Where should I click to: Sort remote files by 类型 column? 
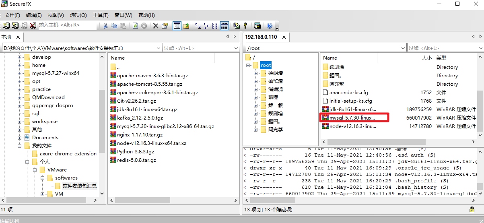441,58
